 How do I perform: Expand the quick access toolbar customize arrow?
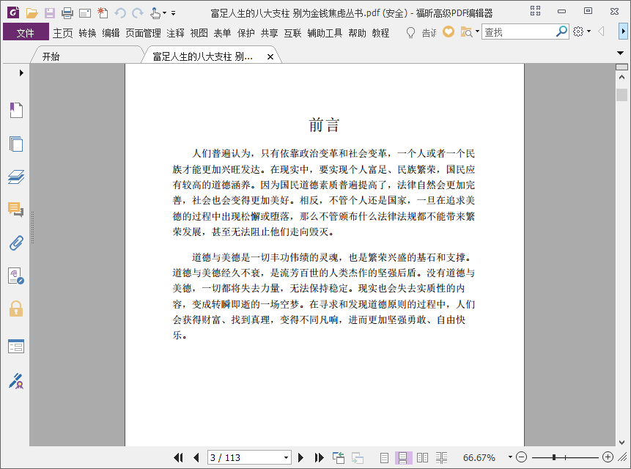(174, 13)
